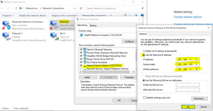Uncheck Npcap Packet Driver (NPCAP)
The width and height of the screenshot is (213, 111).
(81, 59)
